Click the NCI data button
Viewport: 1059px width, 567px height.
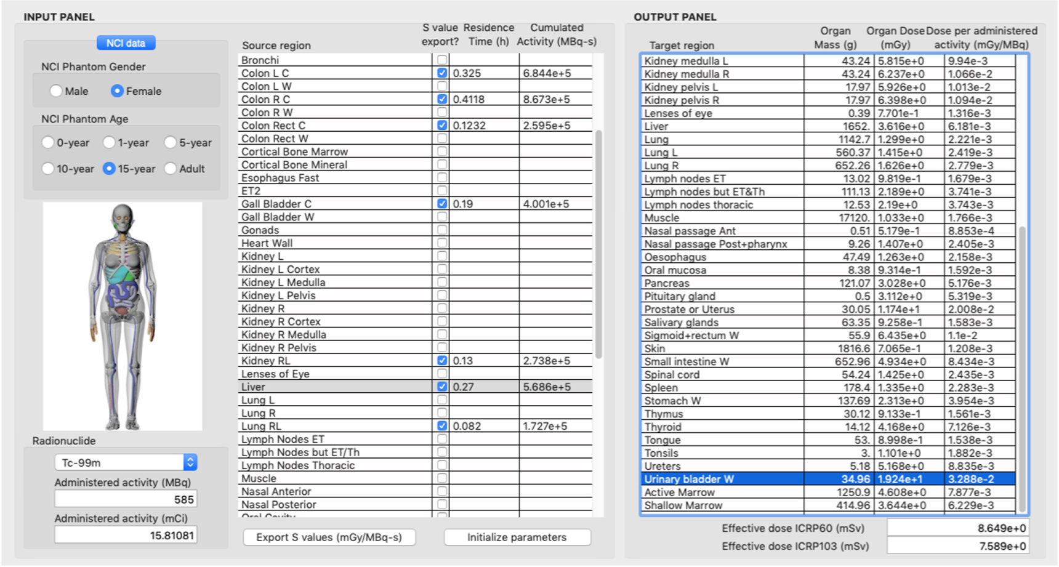[126, 43]
